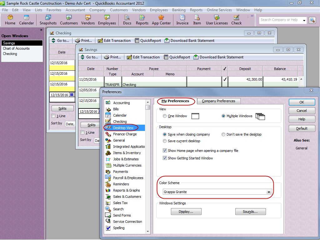Choose Save when closing company option
320x240 pixels.
[164, 134]
